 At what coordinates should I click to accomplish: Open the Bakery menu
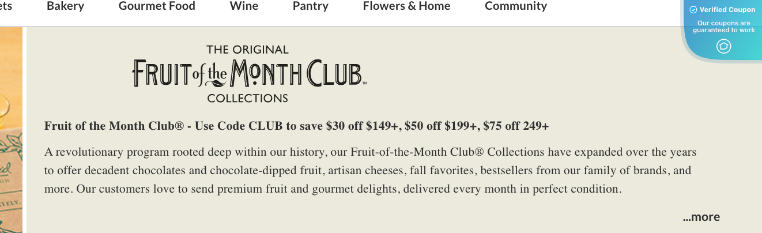coord(65,6)
